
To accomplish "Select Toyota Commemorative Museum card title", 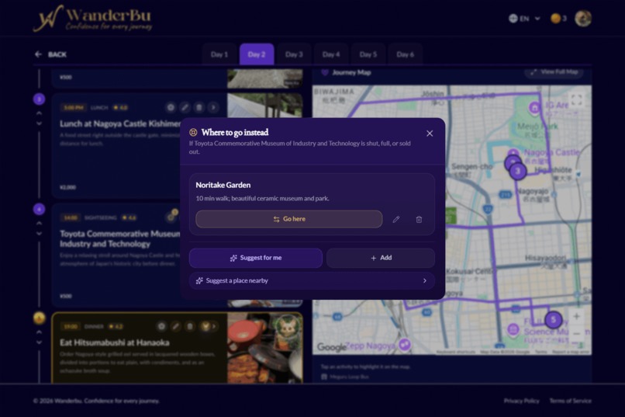I will pyautogui.click(x=120, y=238).
